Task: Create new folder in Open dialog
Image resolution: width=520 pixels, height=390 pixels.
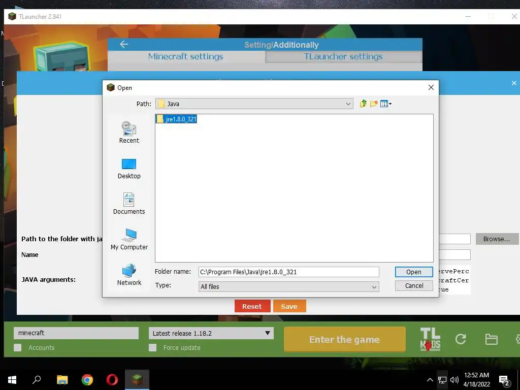Action: (x=374, y=104)
